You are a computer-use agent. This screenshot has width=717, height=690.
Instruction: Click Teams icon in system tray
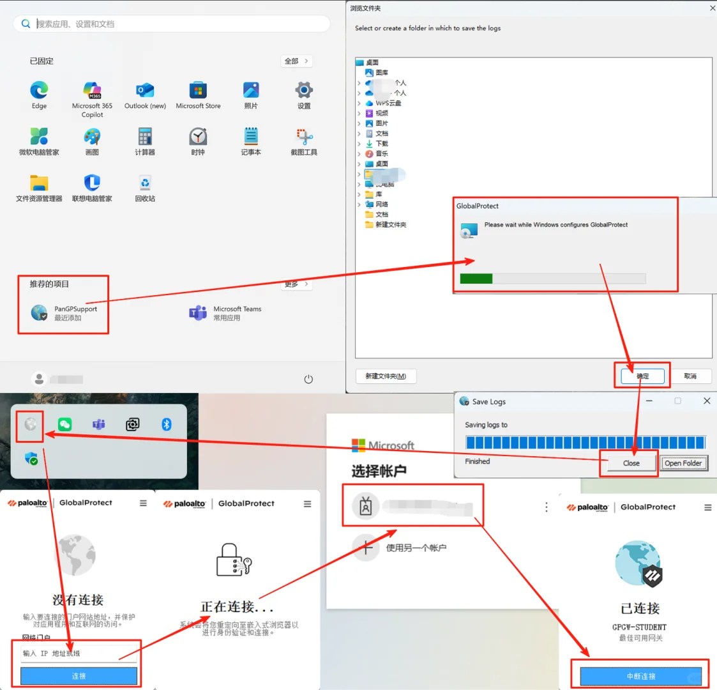tap(99, 425)
